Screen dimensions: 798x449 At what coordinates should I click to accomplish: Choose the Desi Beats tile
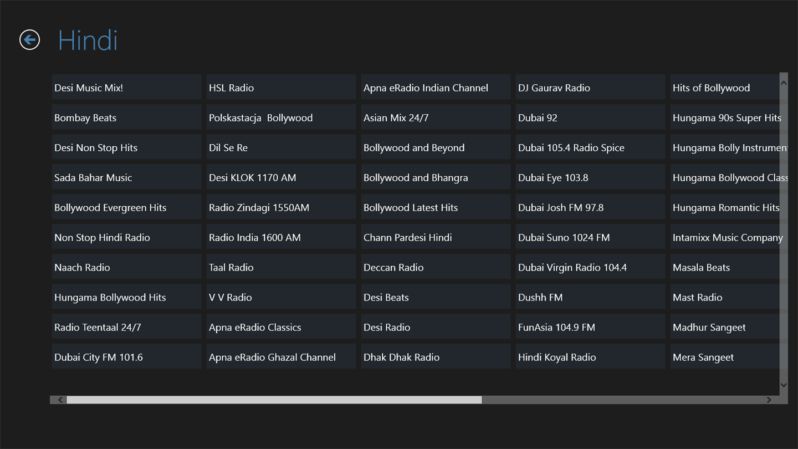click(x=436, y=297)
